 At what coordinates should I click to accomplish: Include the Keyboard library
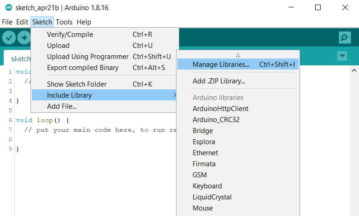pos(238,186)
